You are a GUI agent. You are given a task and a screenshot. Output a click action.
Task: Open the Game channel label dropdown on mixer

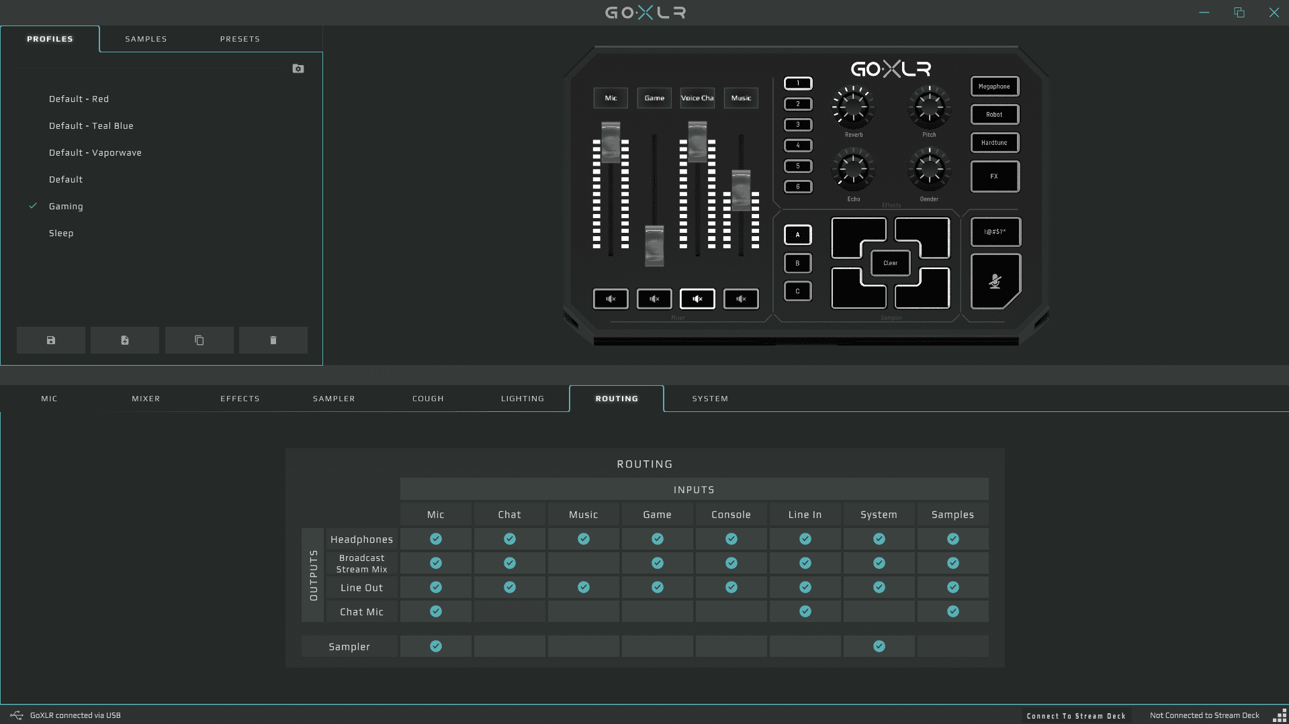point(654,98)
